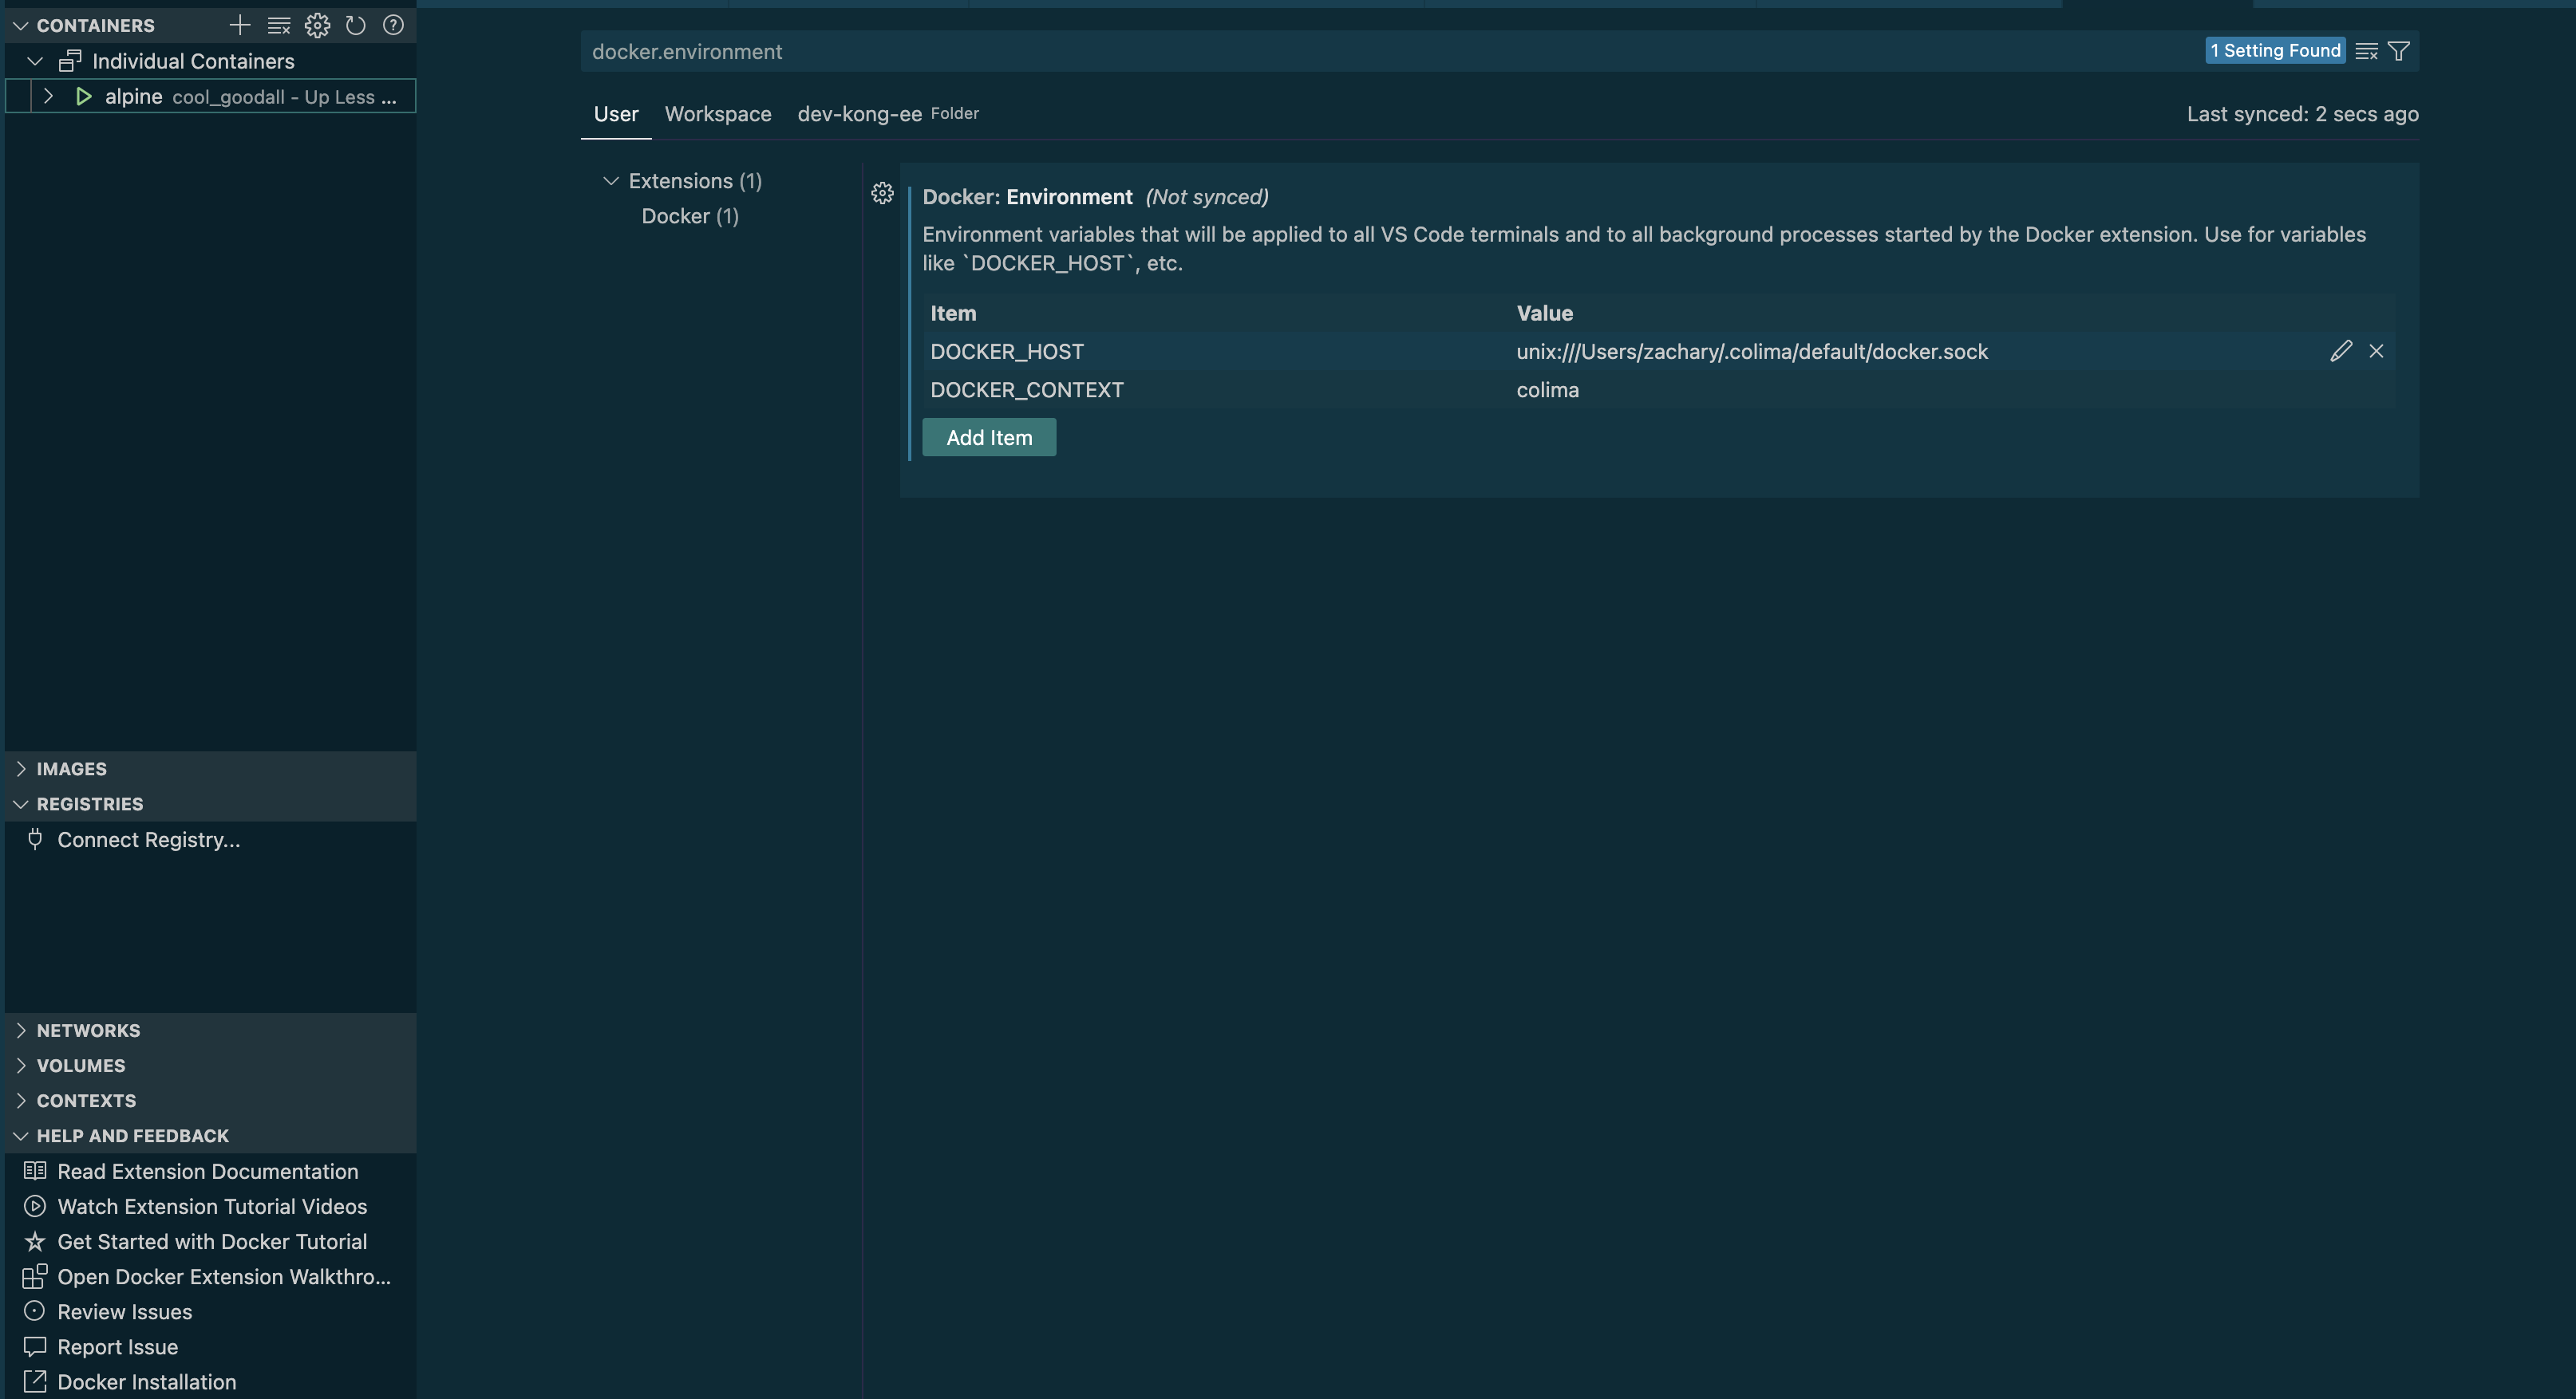Click container name 'cool_goodall - Up Less ...'

click(284, 97)
